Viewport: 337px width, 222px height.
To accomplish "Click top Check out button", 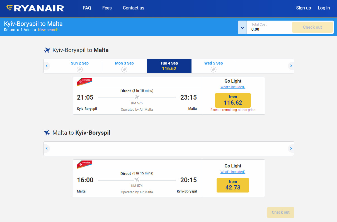I will click(312, 27).
